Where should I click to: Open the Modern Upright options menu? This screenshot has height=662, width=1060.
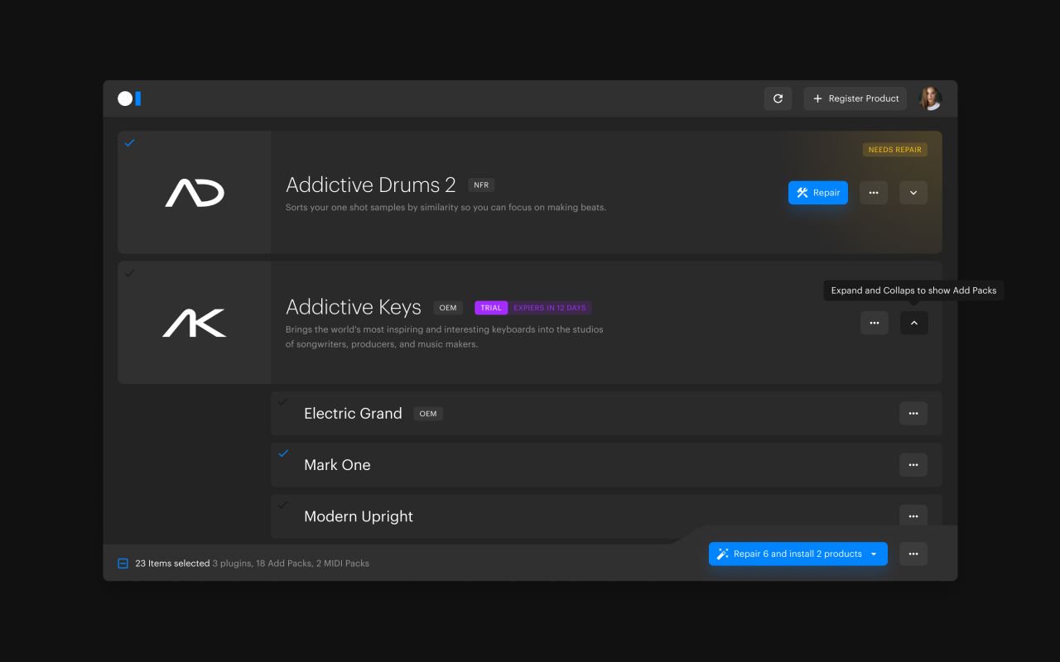pos(913,516)
